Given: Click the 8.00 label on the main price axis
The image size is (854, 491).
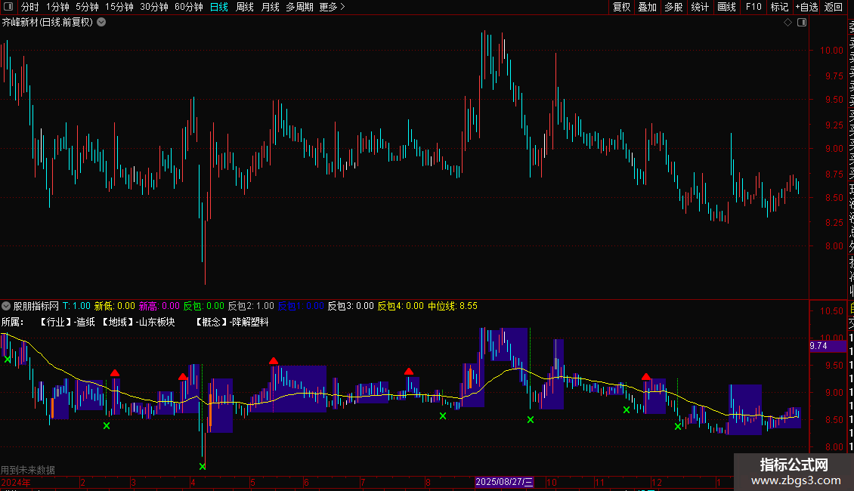Looking at the screenshot, I should tap(834, 246).
